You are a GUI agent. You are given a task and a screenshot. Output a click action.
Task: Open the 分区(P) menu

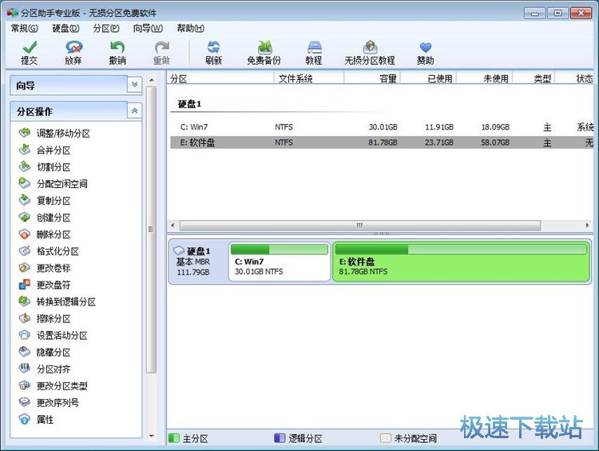(x=106, y=28)
